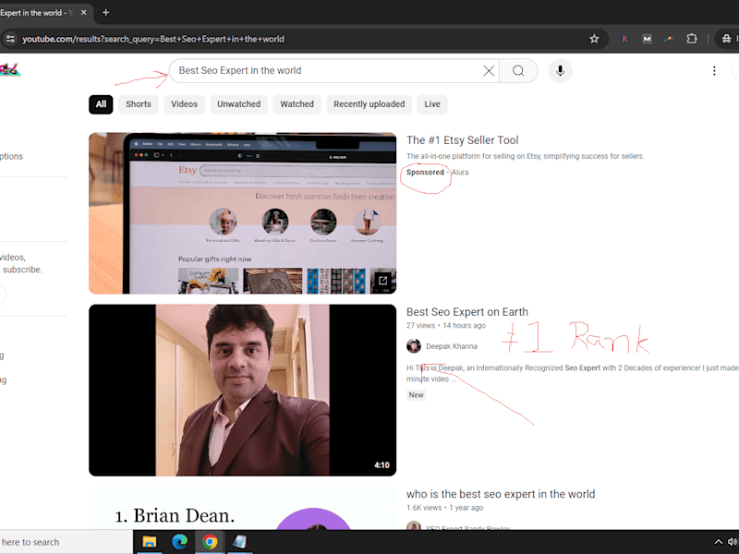
Task: Click the YouTube search magnifier button
Action: pyautogui.click(x=518, y=71)
